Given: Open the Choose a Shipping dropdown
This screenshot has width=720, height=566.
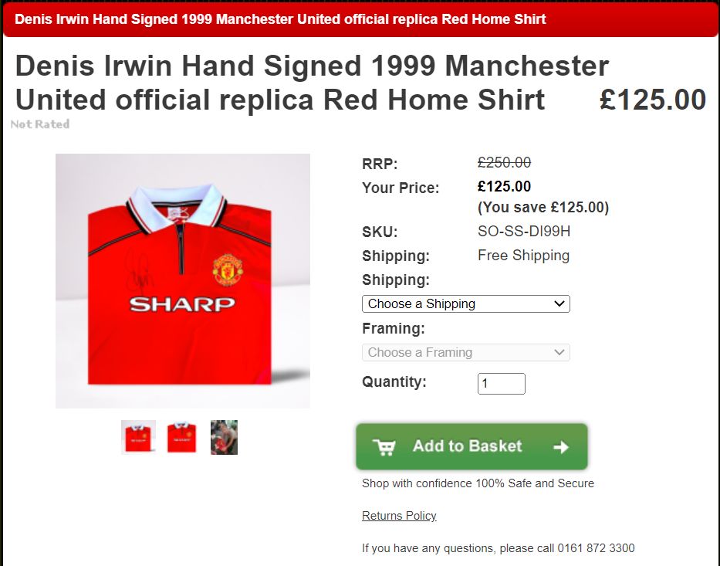Looking at the screenshot, I should (x=465, y=303).
